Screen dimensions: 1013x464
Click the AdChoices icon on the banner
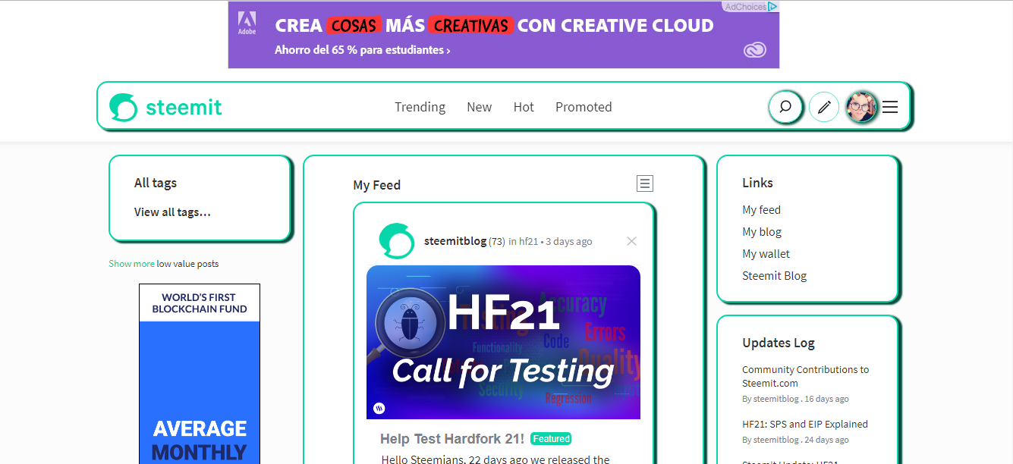coord(772,7)
